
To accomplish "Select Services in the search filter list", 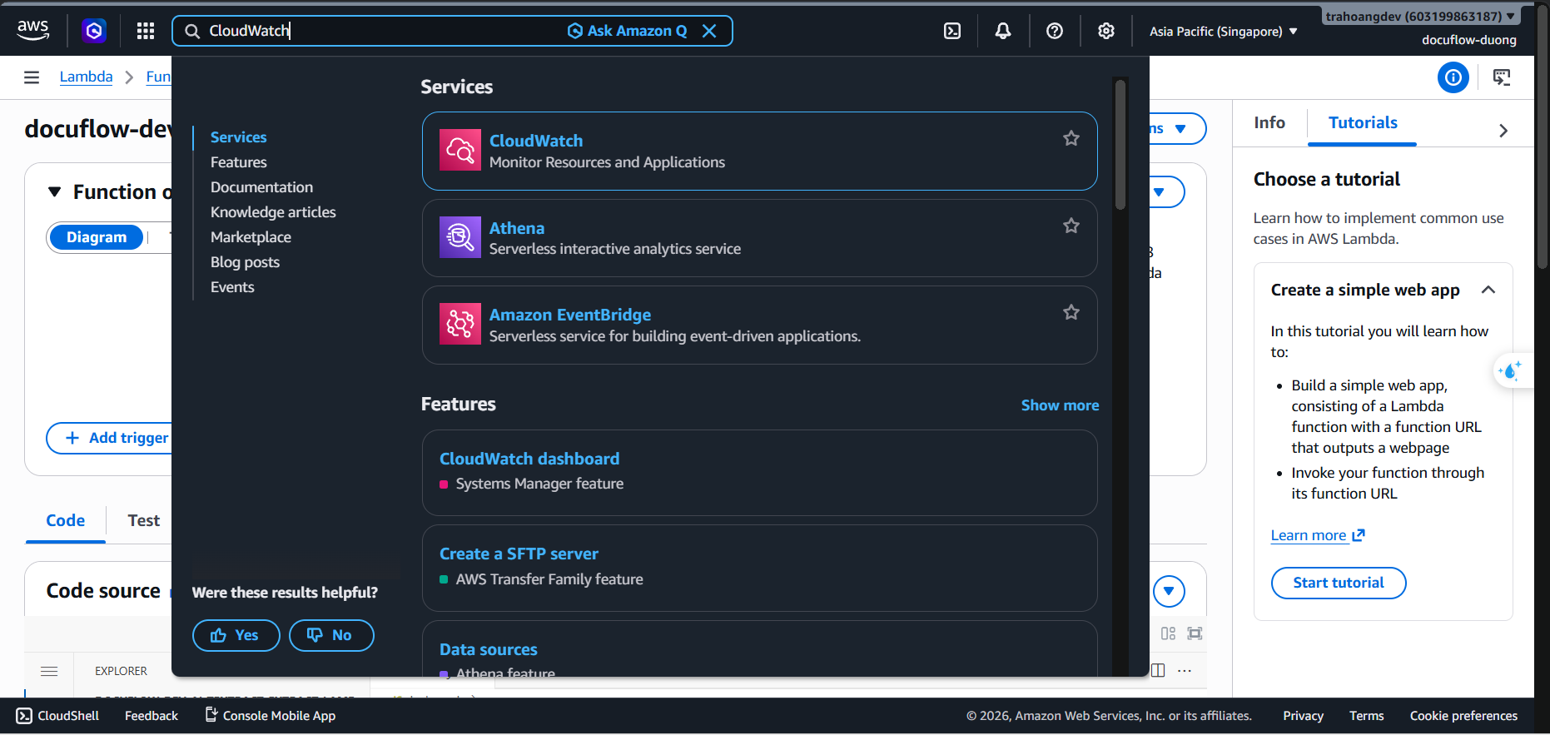I will pyautogui.click(x=239, y=137).
